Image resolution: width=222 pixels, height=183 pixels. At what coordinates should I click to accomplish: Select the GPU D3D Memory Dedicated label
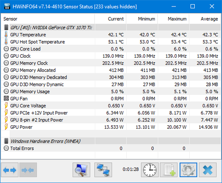click(38, 77)
